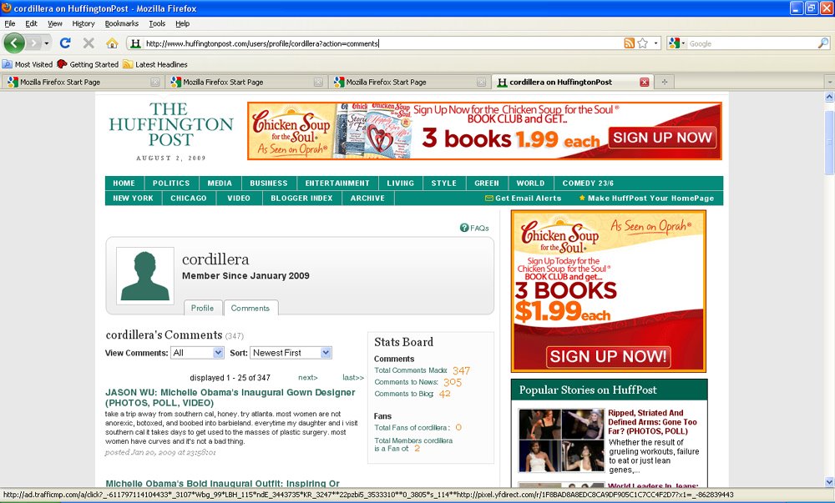
Task: Go to the ENTERTAINMENT section
Action: 337,183
